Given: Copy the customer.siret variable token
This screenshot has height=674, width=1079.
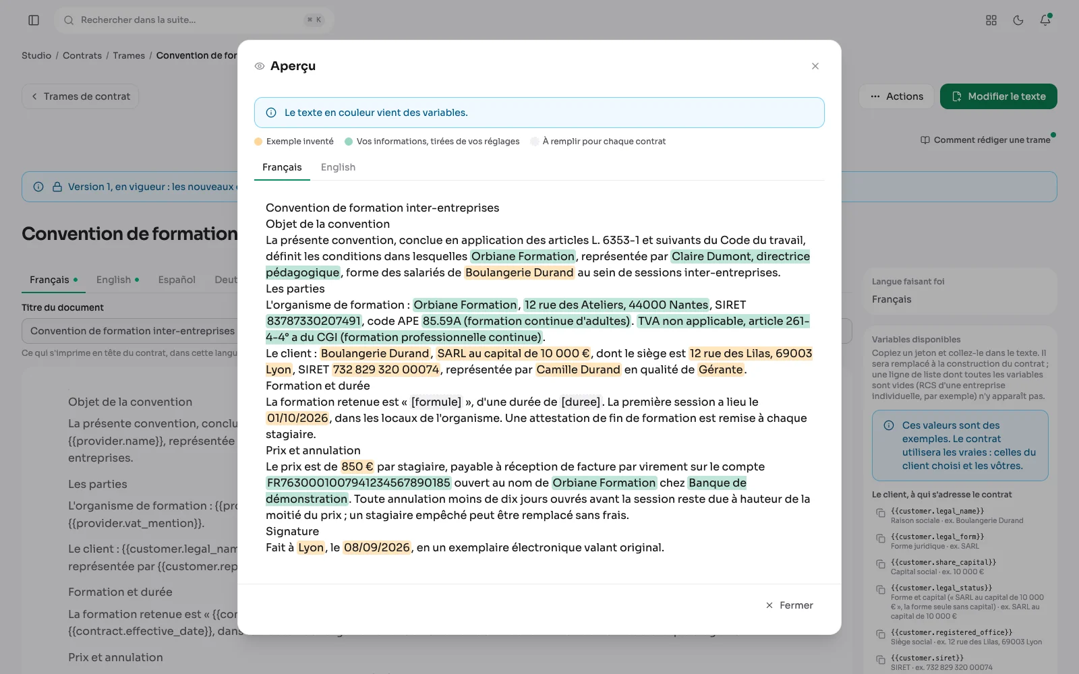Looking at the screenshot, I should [x=881, y=661].
